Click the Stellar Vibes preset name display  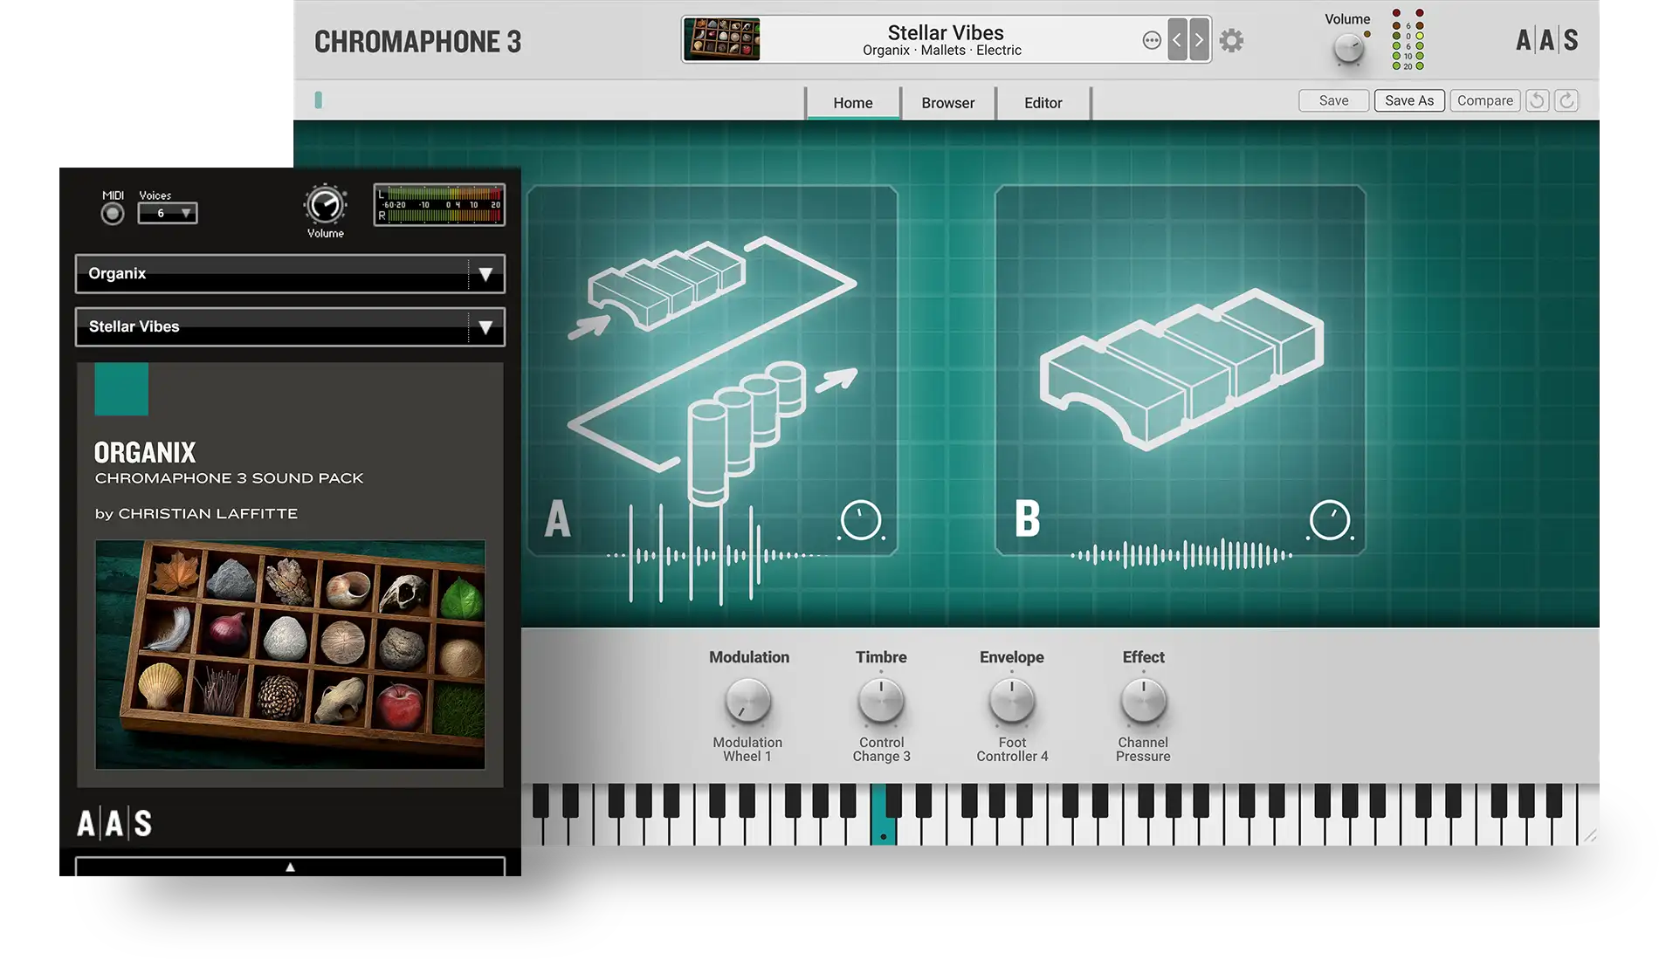(x=946, y=32)
